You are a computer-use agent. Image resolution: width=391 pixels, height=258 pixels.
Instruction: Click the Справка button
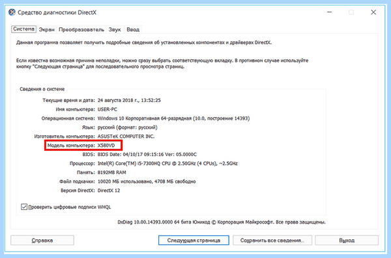42,240
